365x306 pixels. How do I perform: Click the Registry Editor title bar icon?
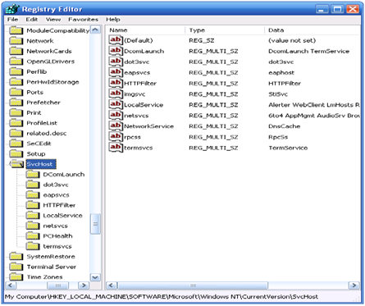pyautogui.click(x=12, y=9)
